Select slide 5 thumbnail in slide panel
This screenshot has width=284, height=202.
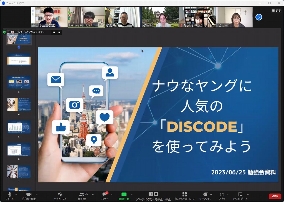[x=19, y=127]
